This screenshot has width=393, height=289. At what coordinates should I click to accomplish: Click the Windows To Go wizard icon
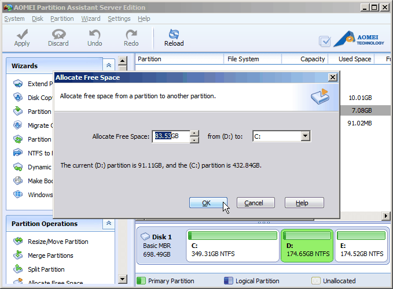click(18, 194)
